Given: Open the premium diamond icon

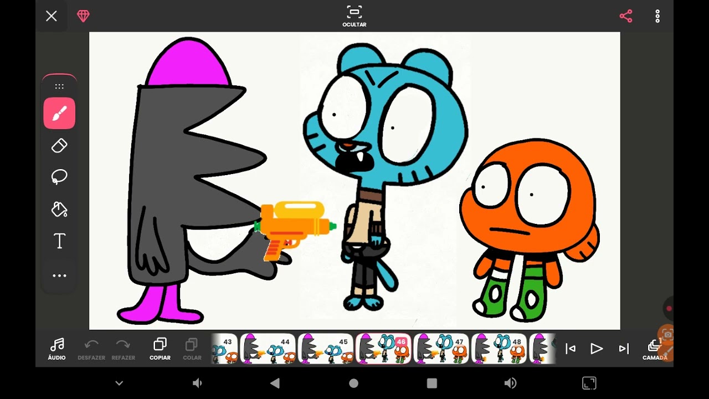Looking at the screenshot, I should click(x=83, y=16).
